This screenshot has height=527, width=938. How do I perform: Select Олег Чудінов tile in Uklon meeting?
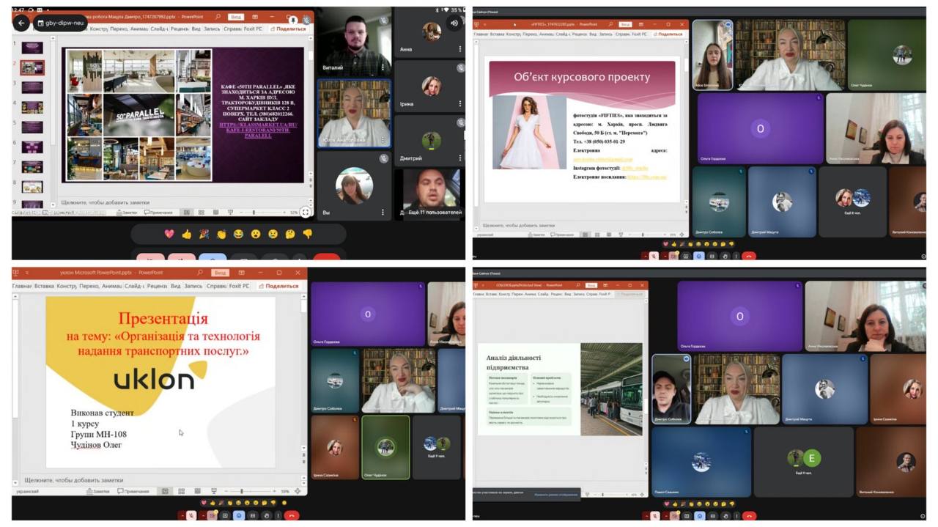point(385,447)
